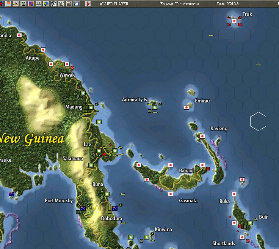Click the single-ship toolbar icon

tap(16, 3)
